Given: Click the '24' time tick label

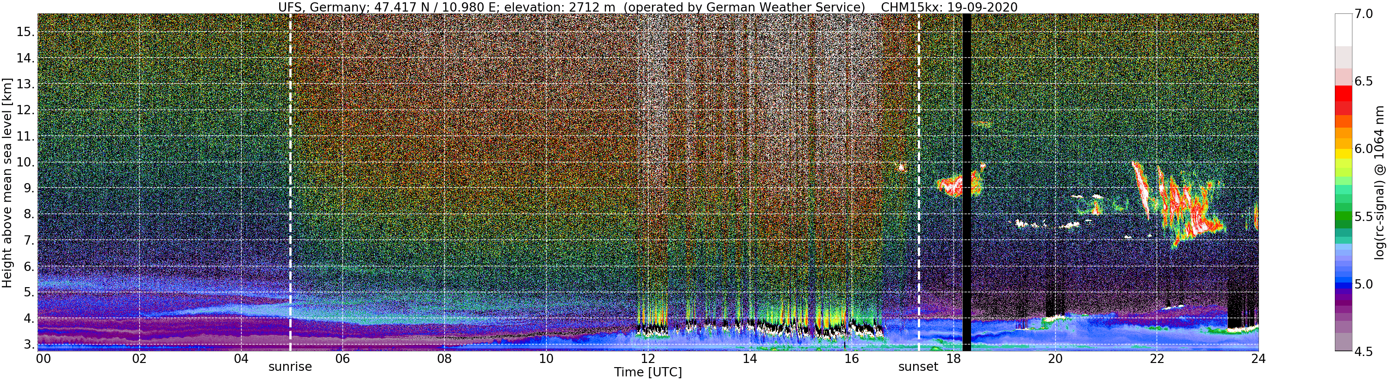Looking at the screenshot, I should pos(1258,358).
